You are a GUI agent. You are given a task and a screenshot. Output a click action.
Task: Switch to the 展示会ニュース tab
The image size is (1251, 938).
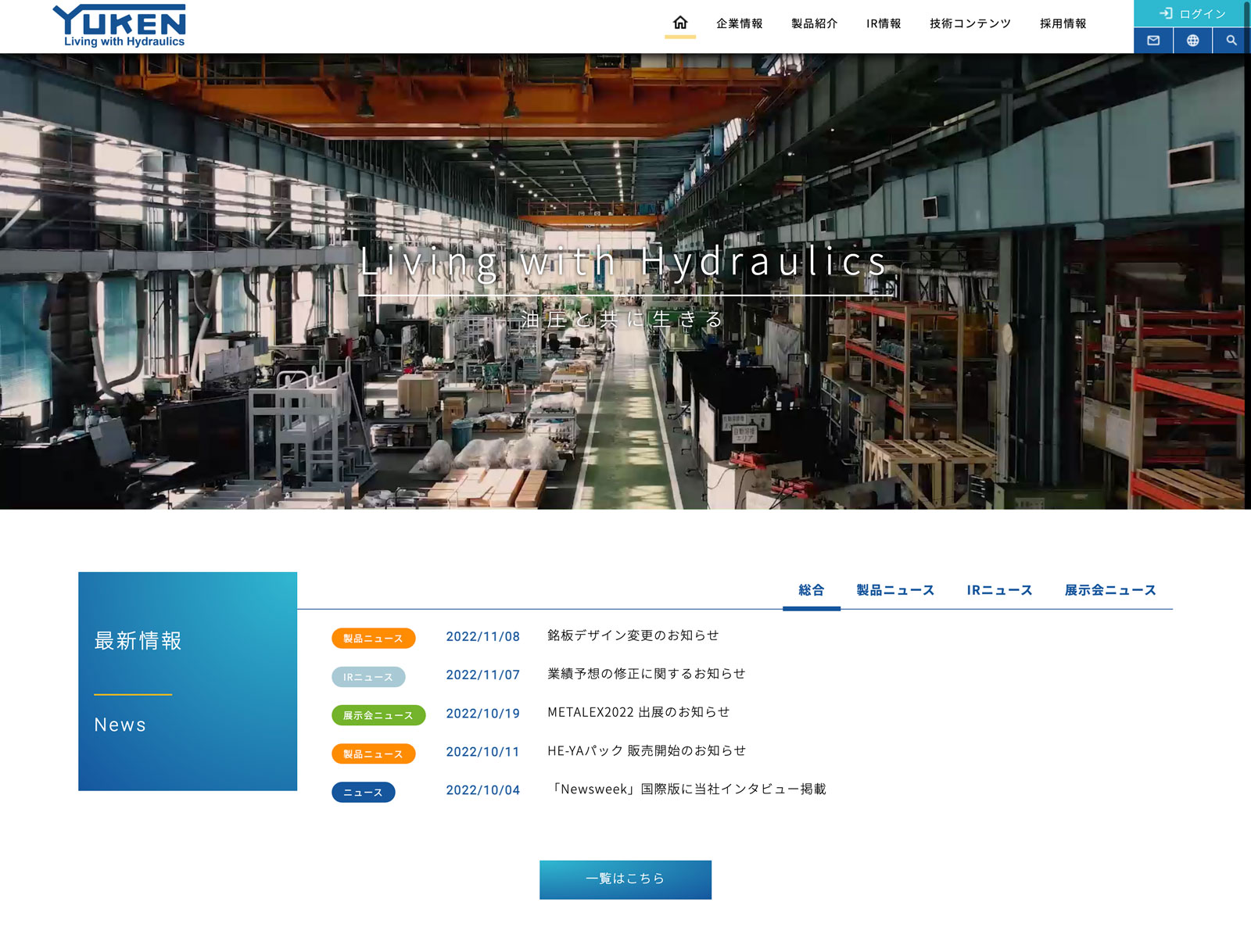[1109, 590]
